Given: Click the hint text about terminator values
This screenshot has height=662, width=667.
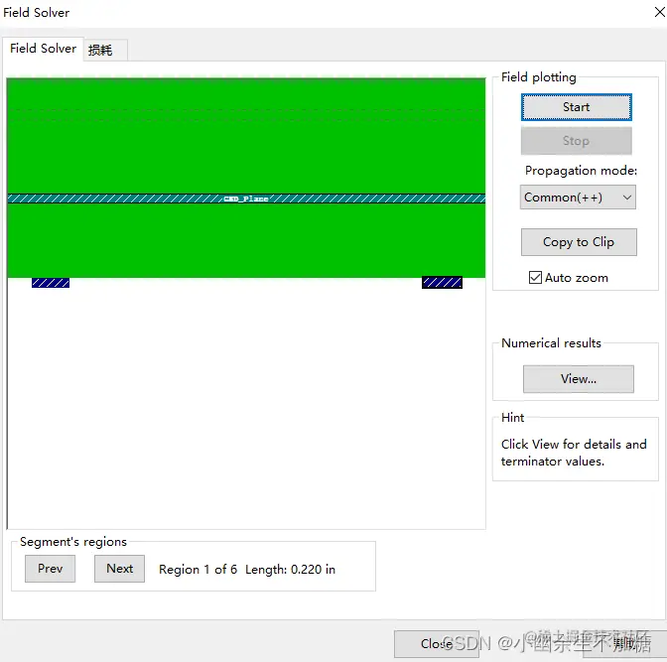Looking at the screenshot, I should 574,453.
